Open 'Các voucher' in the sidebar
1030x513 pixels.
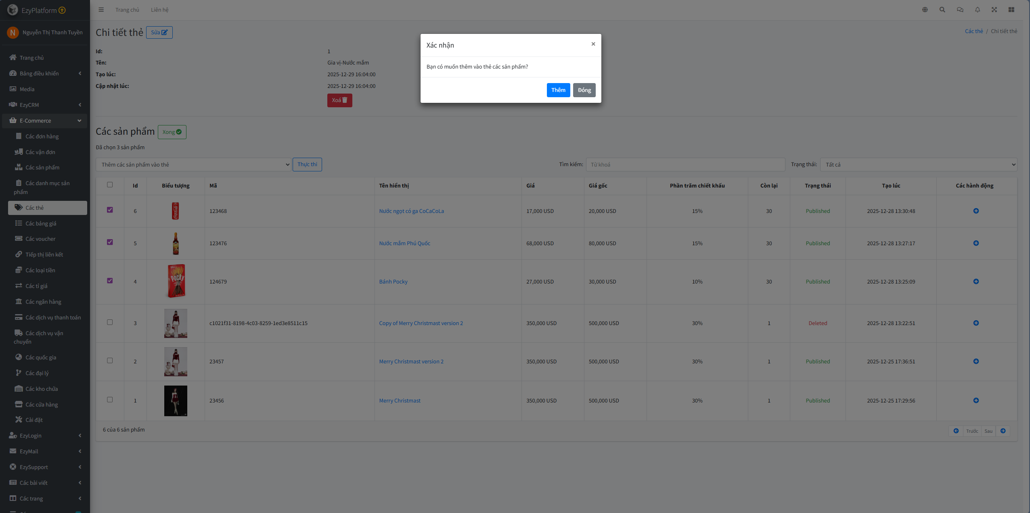(x=40, y=239)
